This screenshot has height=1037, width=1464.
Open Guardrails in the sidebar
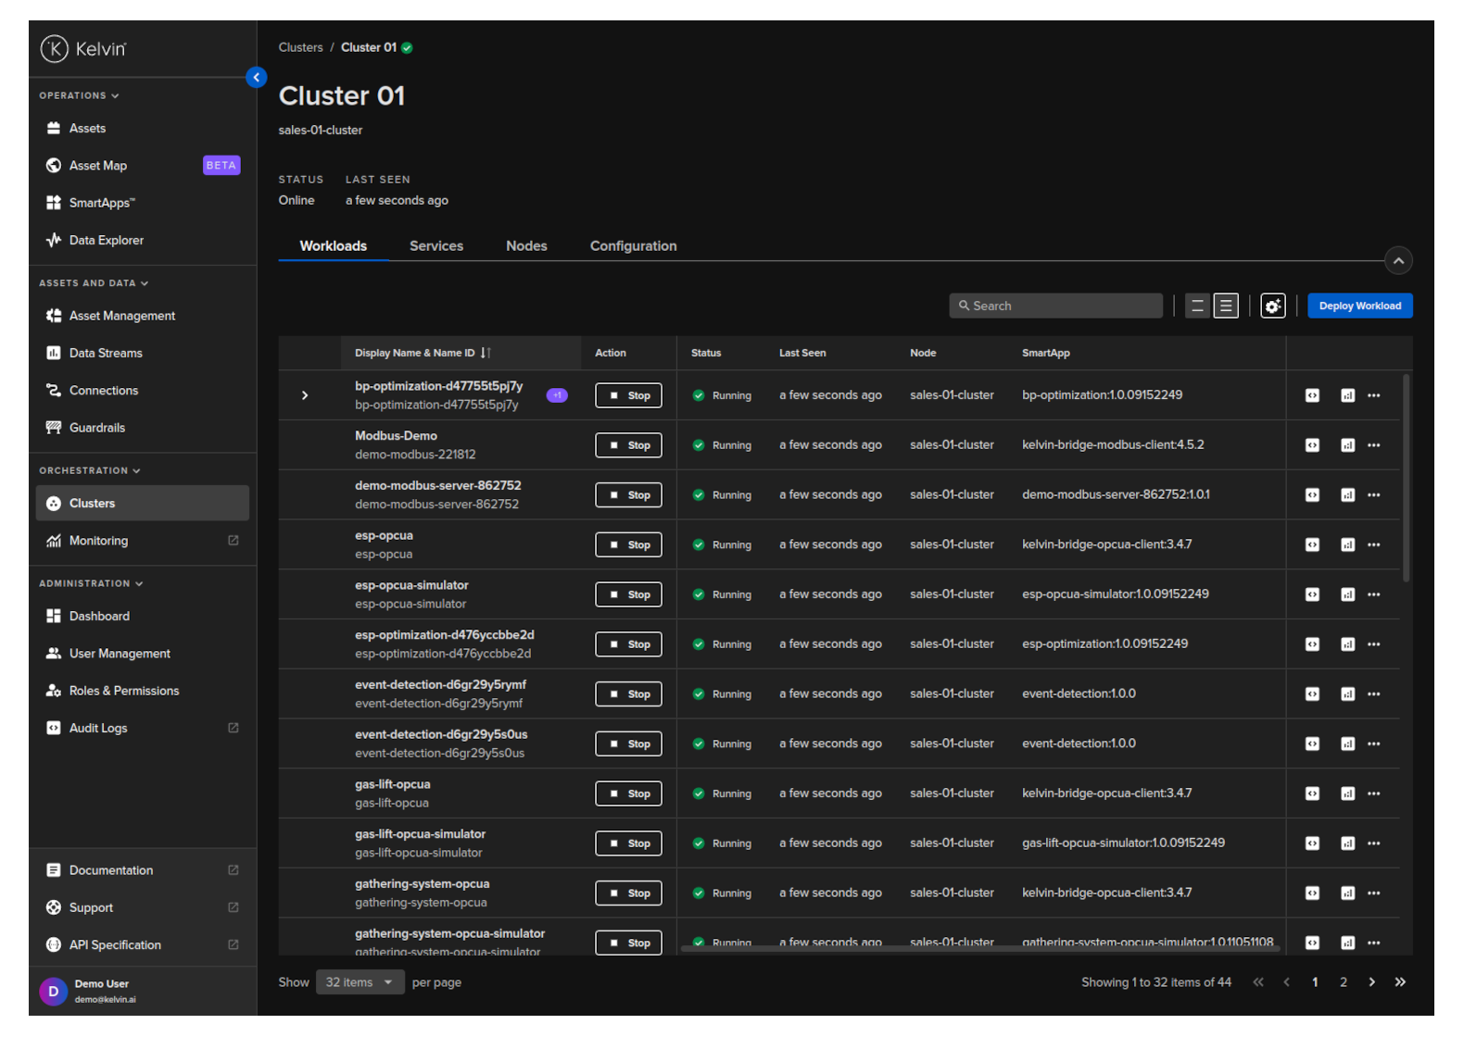tap(96, 428)
